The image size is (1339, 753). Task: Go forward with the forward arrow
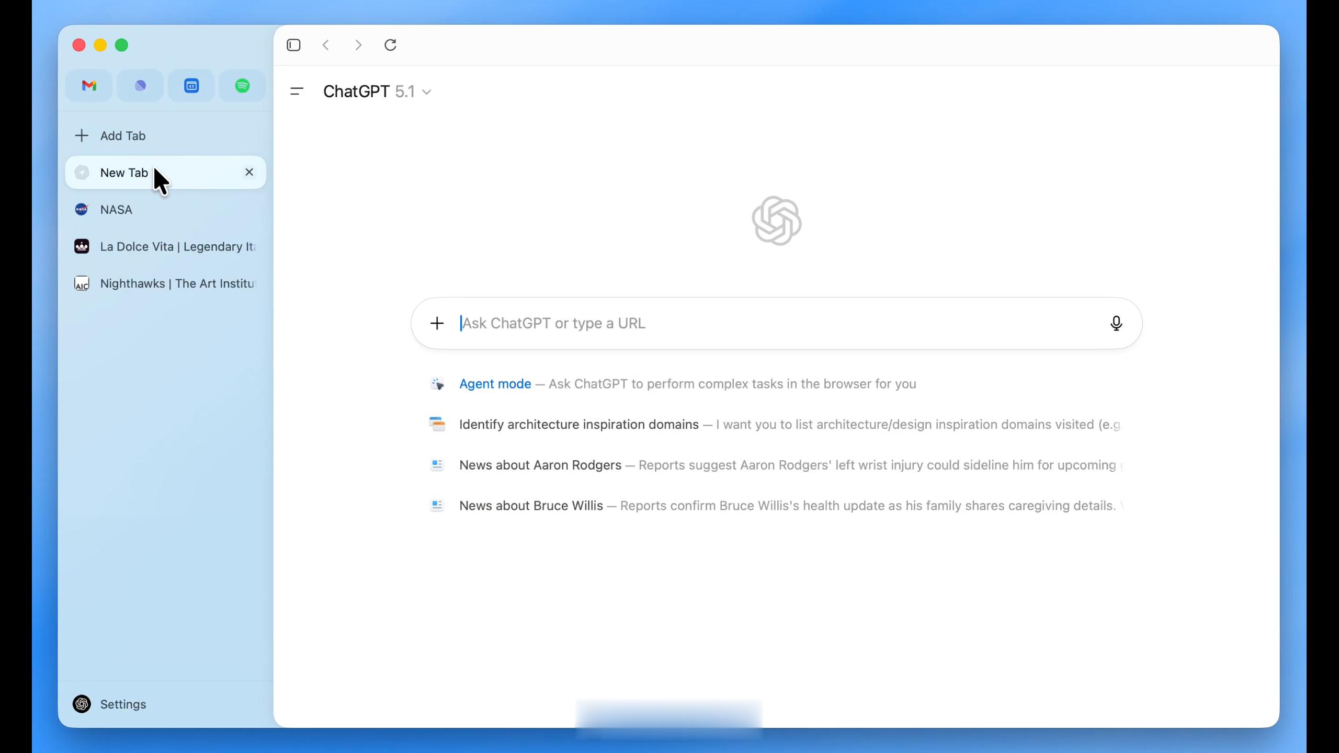(x=358, y=45)
